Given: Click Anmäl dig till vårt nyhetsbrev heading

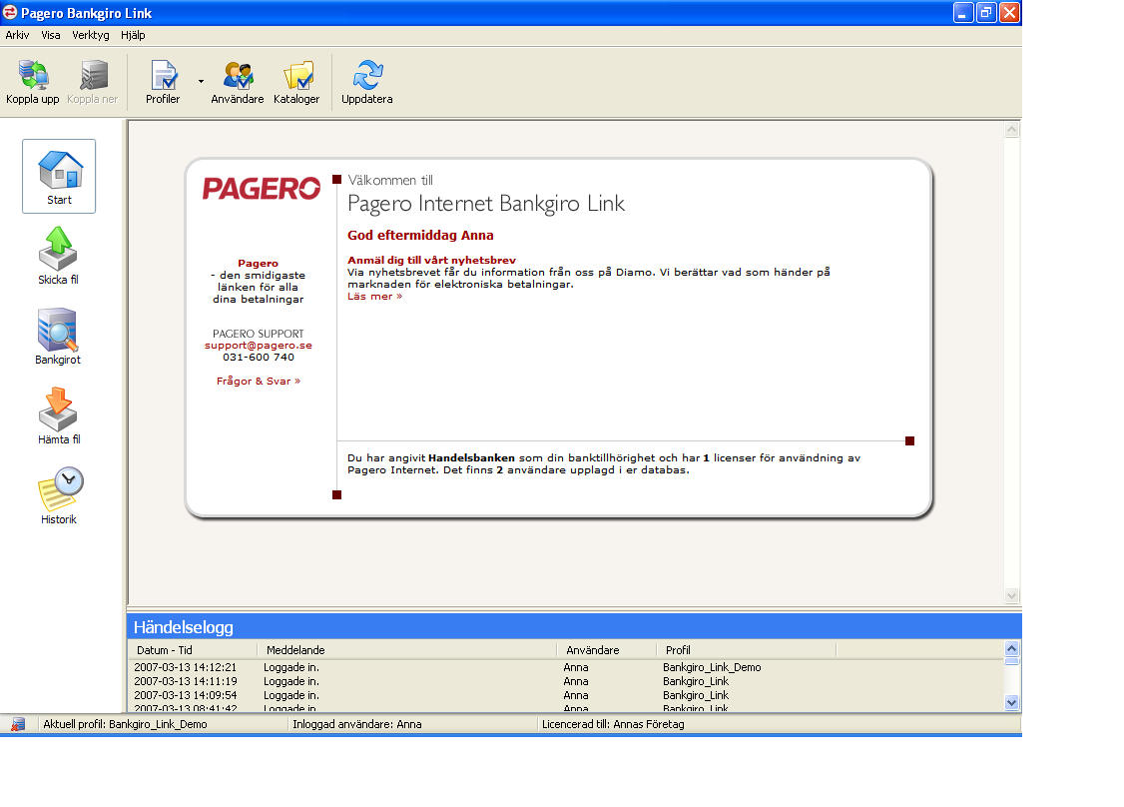Looking at the screenshot, I should pyautogui.click(x=431, y=260).
